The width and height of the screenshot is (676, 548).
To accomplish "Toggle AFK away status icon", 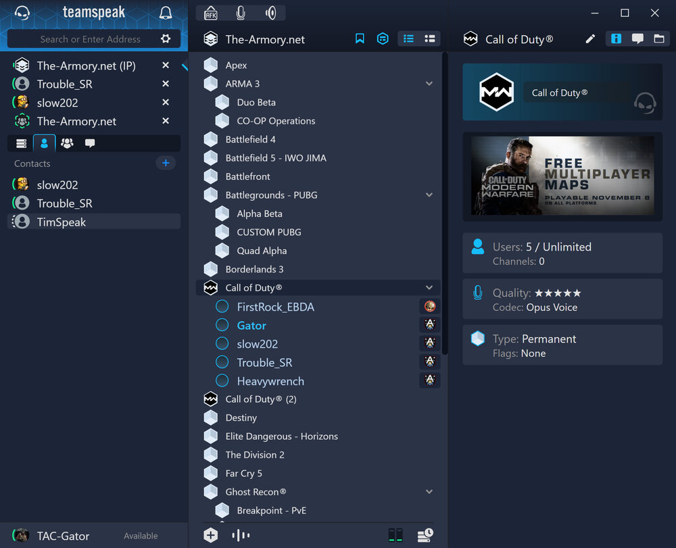I will click(211, 13).
